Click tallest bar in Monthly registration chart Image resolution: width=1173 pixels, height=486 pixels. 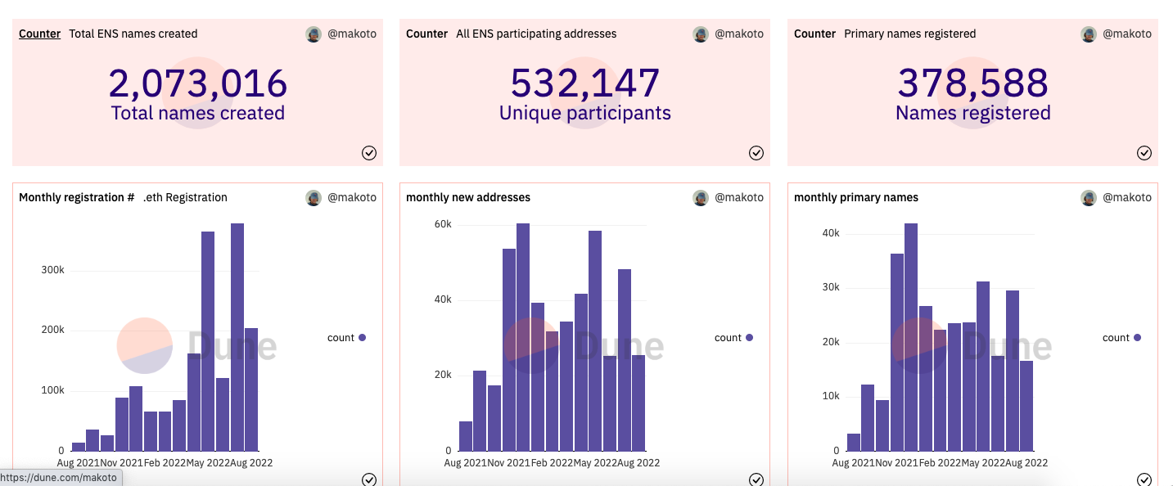point(237,337)
